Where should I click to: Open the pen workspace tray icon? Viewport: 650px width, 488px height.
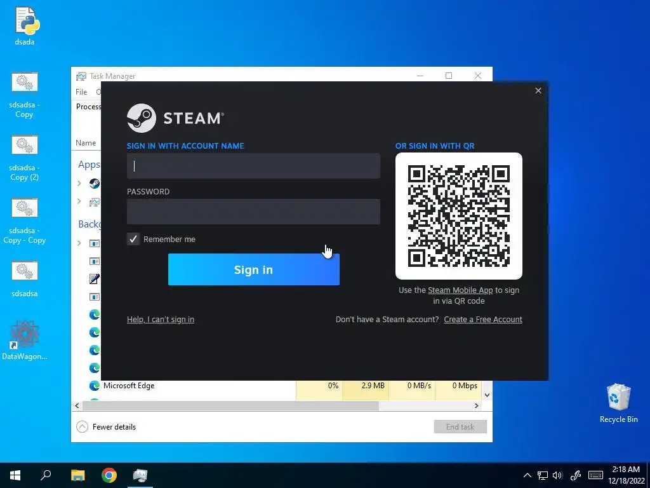575,475
